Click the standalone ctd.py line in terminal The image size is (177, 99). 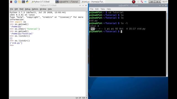click(93, 21)
